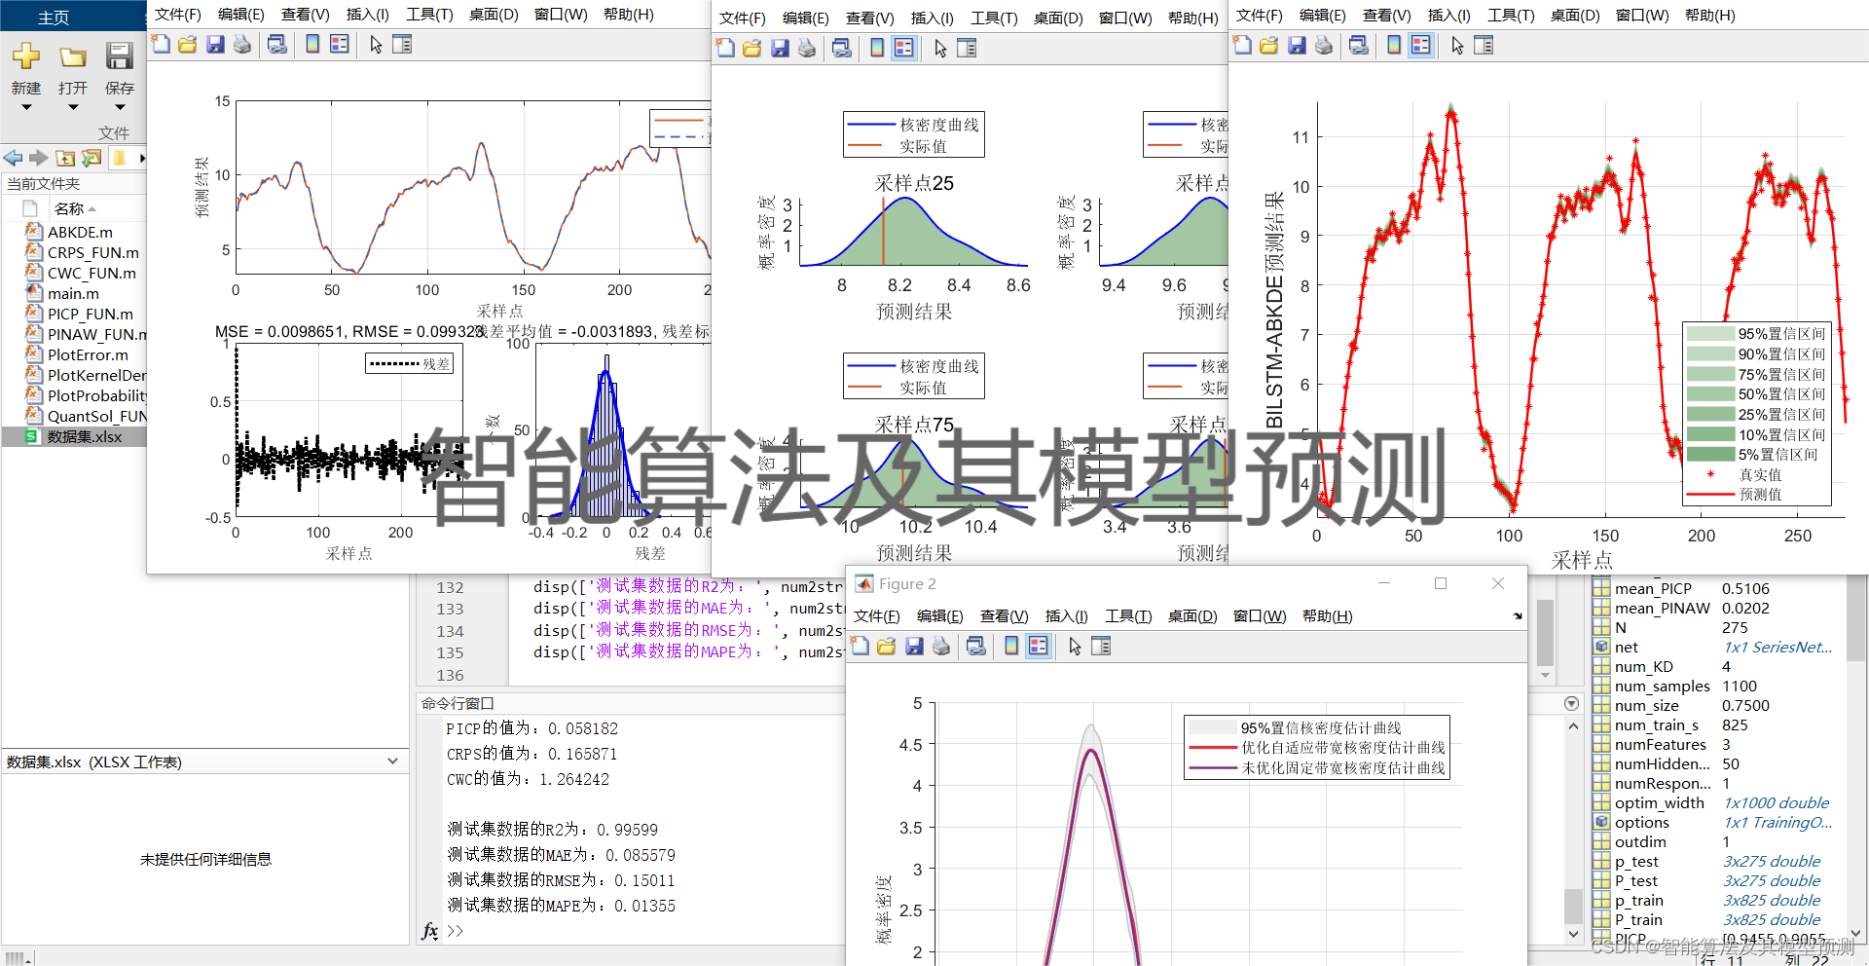Go forward using the gray right arrow
The height and width of the screenshot is (966, 1869).
pyautogui.click(x=38, y=158)
